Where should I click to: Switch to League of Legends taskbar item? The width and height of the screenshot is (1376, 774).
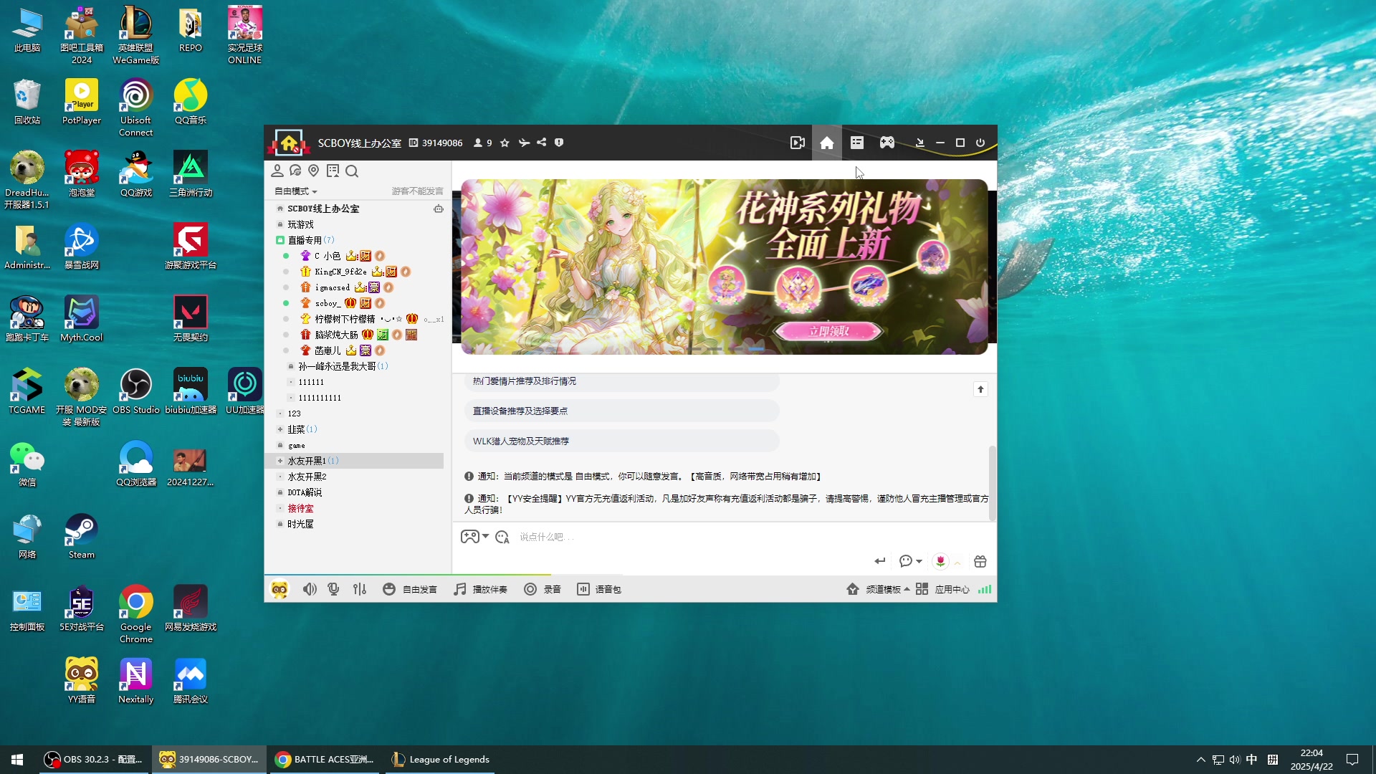pyautogui.click(x=441, y=760)
